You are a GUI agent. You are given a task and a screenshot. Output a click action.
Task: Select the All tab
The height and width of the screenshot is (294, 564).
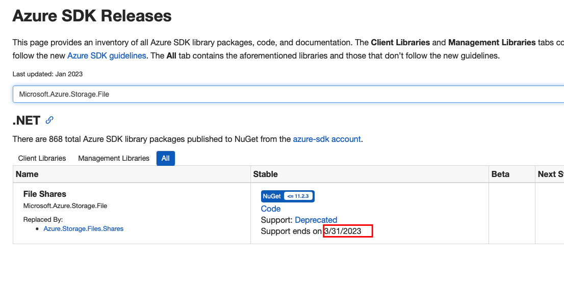(x=165, y=158)
